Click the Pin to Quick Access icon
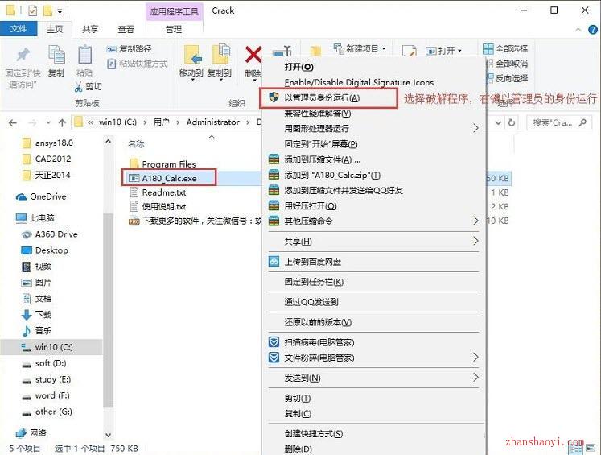Screen dimensions: 601x455 pos(23,56)
